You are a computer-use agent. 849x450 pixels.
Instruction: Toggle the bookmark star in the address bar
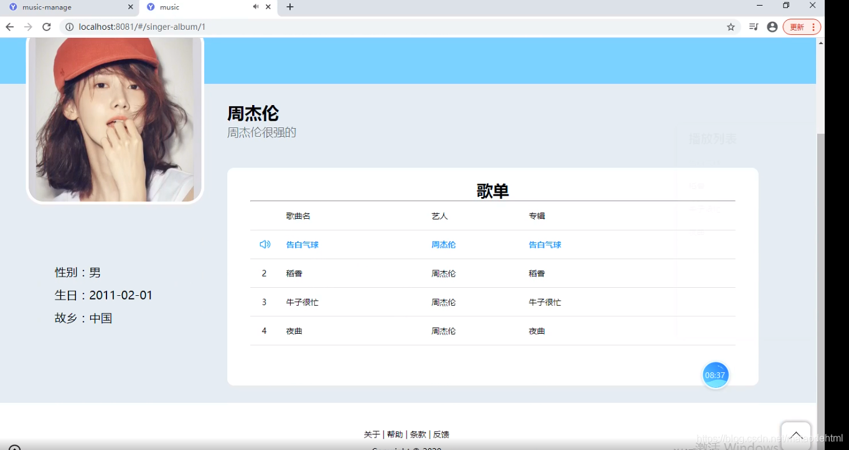pos(730,27)
